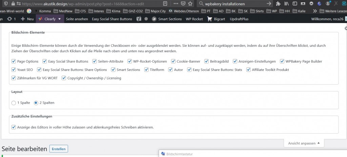The width and height of the screenshot is (347, 157).
Task: Toggle Share Options checkbox
Action: pyautogui.click(x=39, y=70)
